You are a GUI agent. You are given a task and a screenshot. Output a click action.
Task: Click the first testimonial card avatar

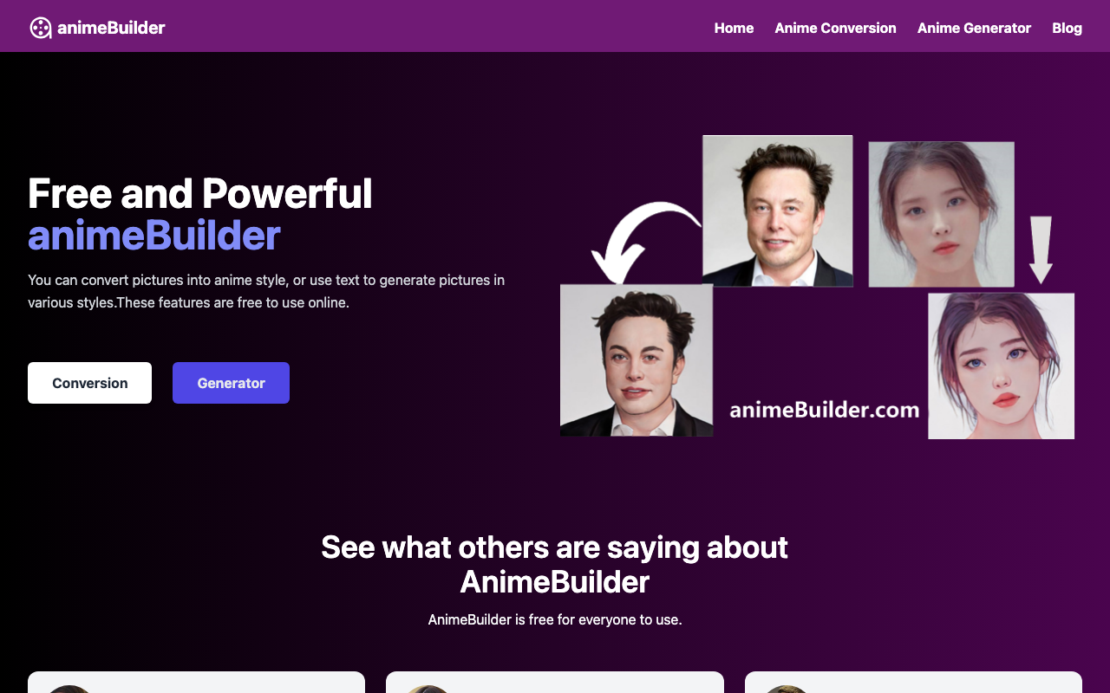tap(69, 690)
